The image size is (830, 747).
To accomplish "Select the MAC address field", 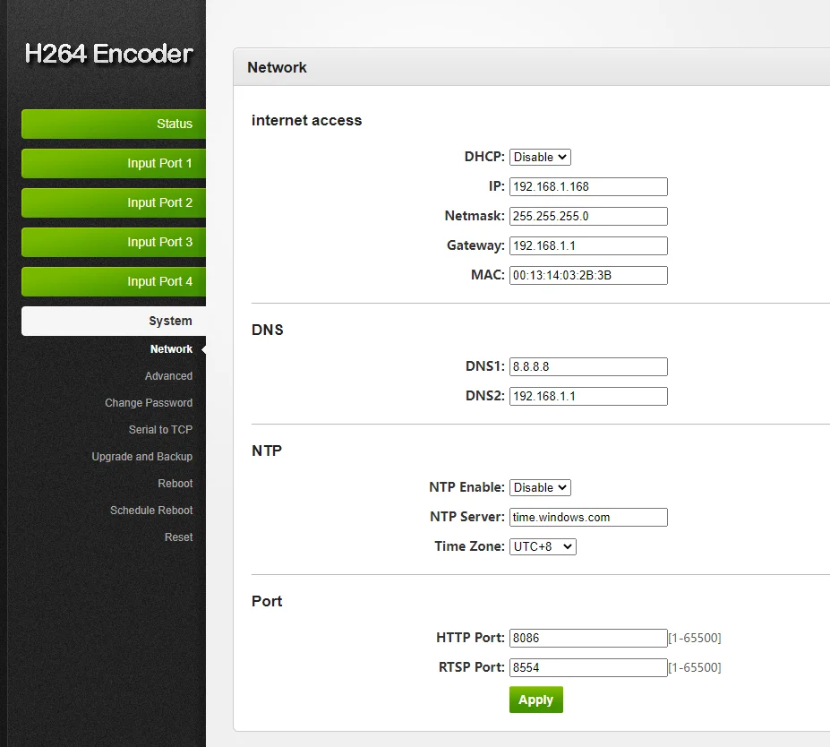I will pos(588,275).
